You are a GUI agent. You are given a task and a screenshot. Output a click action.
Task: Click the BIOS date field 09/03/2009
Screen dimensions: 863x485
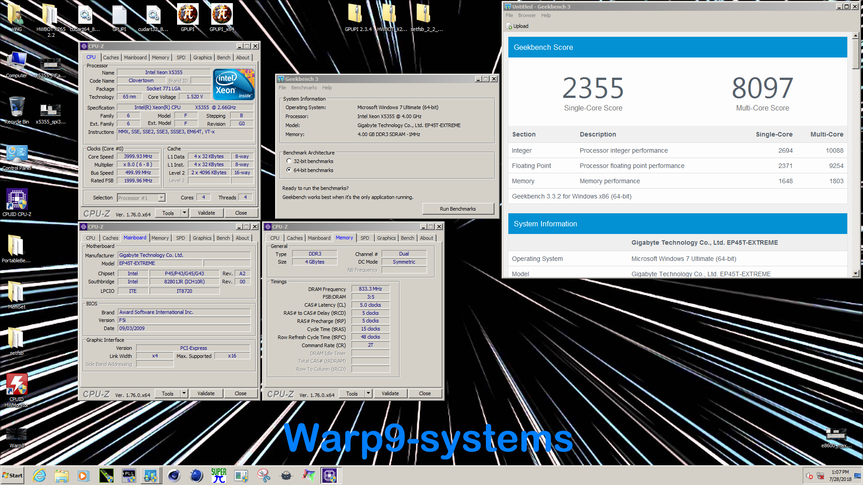click(184, 328)
